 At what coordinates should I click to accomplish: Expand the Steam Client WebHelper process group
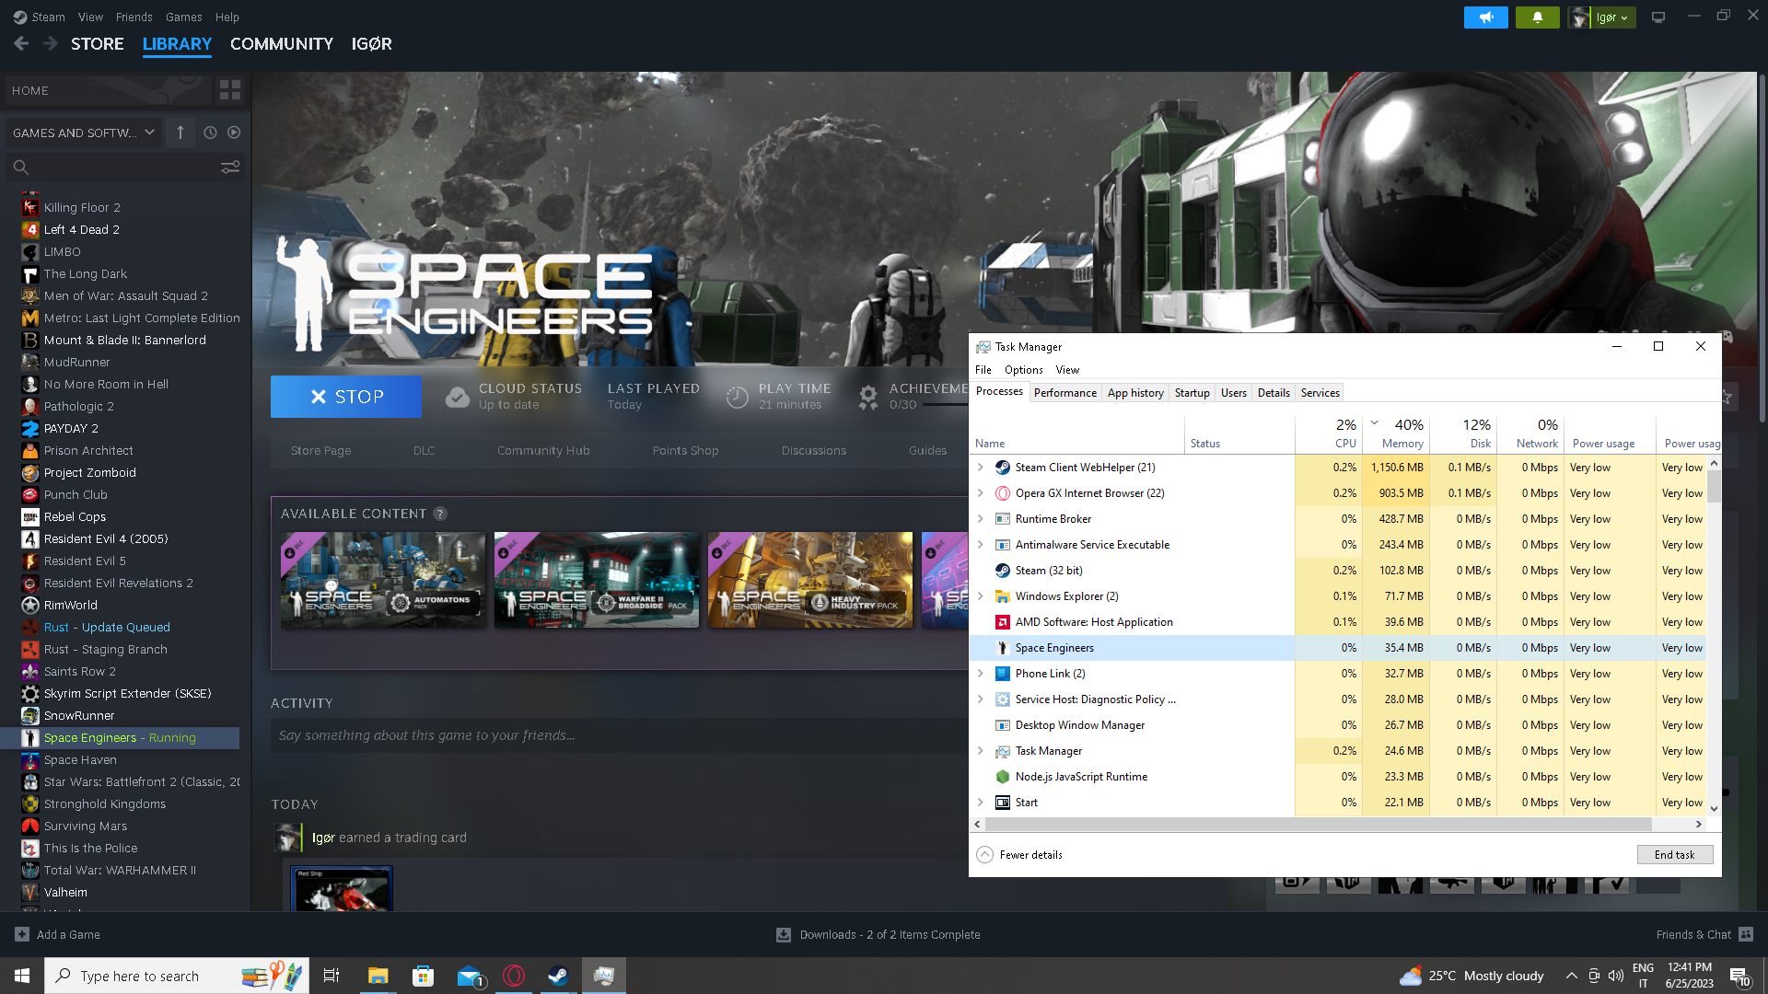(x=981, y=468)
